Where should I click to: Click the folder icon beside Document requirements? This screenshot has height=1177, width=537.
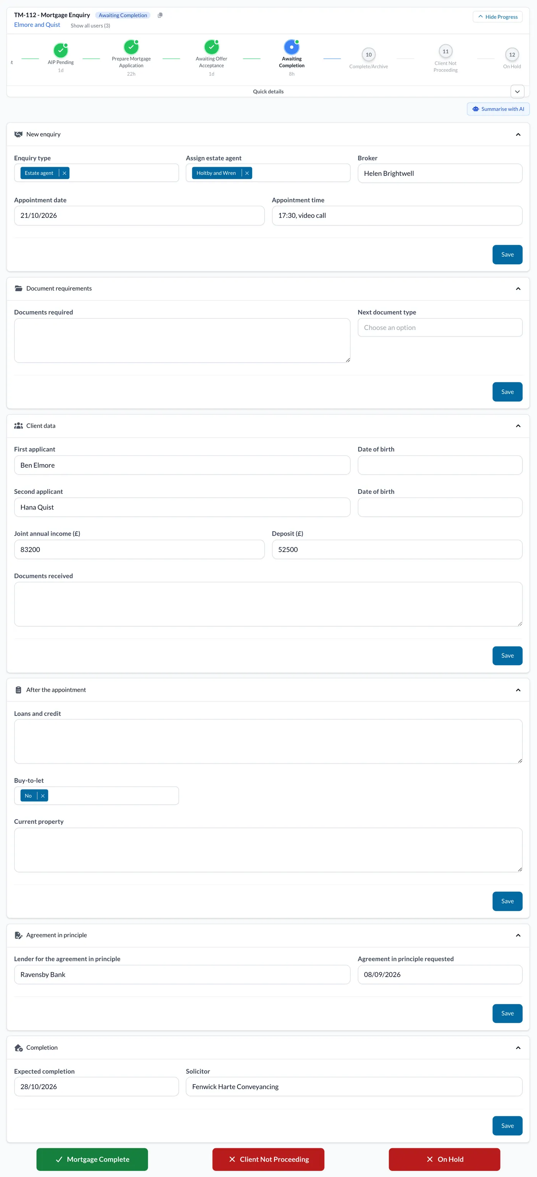click(x=18, y=288)
